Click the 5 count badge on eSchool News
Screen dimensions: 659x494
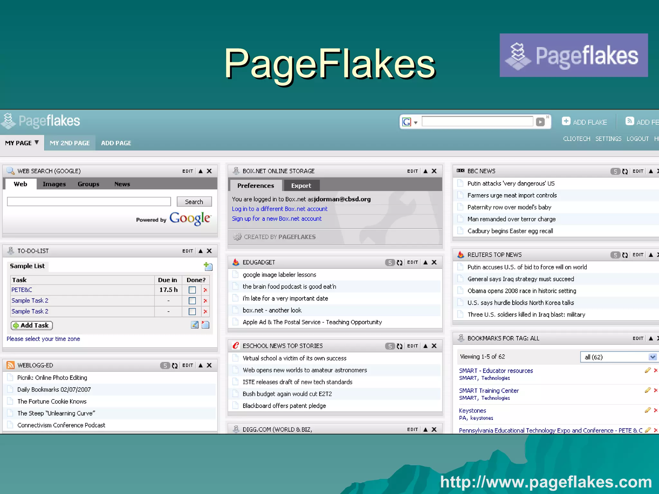pyautogui.click(x=390, y=346)
